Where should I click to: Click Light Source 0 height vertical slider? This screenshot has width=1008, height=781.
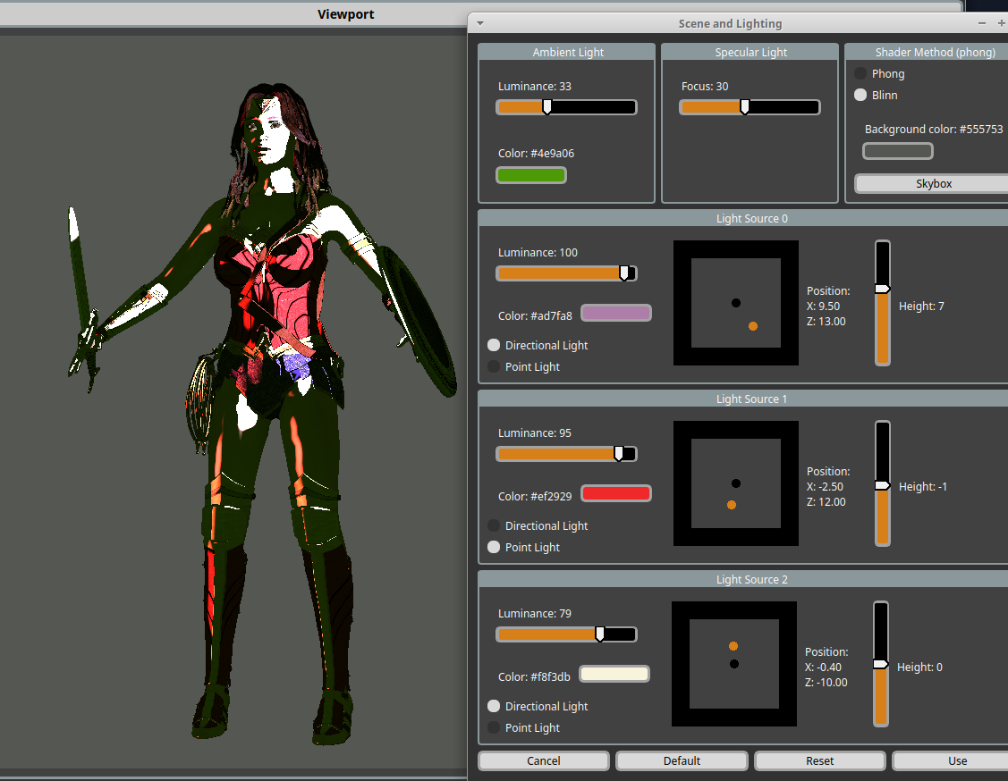click(883, 303)
